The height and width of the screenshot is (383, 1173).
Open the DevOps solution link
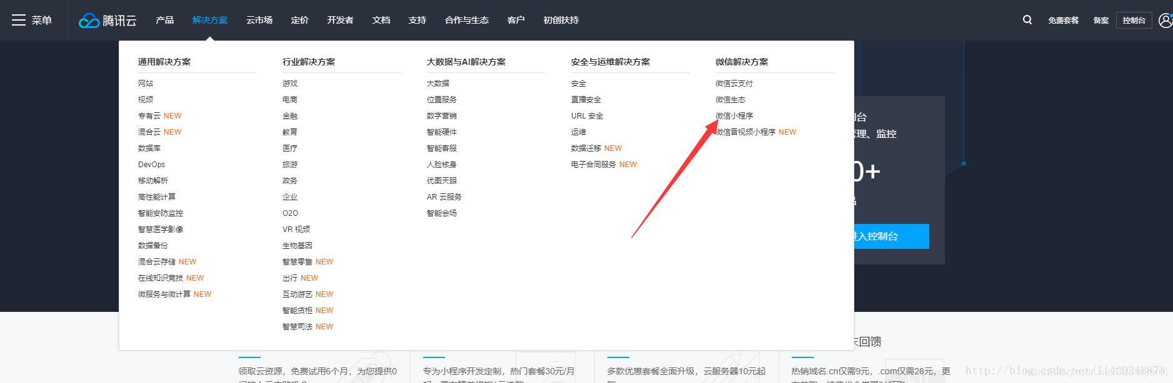coord(152,165)
